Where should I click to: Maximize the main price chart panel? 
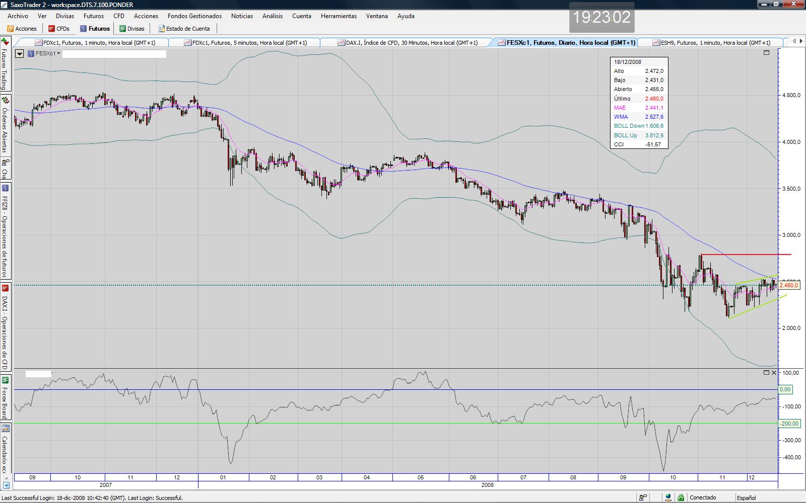(767, 53)
